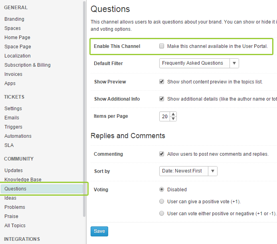Select positive or negative voting option
277x244 pixels.
click(x=162, y=213)
